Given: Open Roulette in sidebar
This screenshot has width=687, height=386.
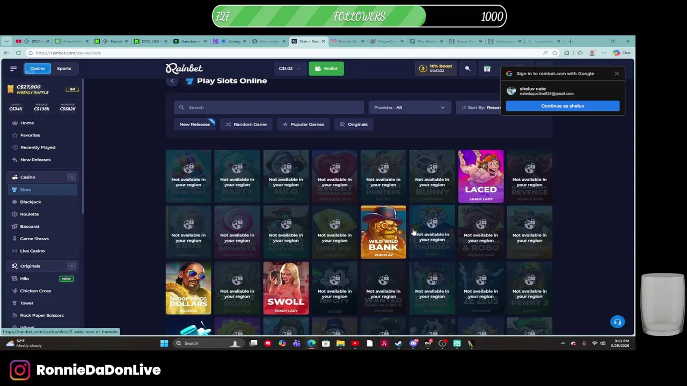Looking at the screenshot, I should pyautogui.click(x=30, y=214).
